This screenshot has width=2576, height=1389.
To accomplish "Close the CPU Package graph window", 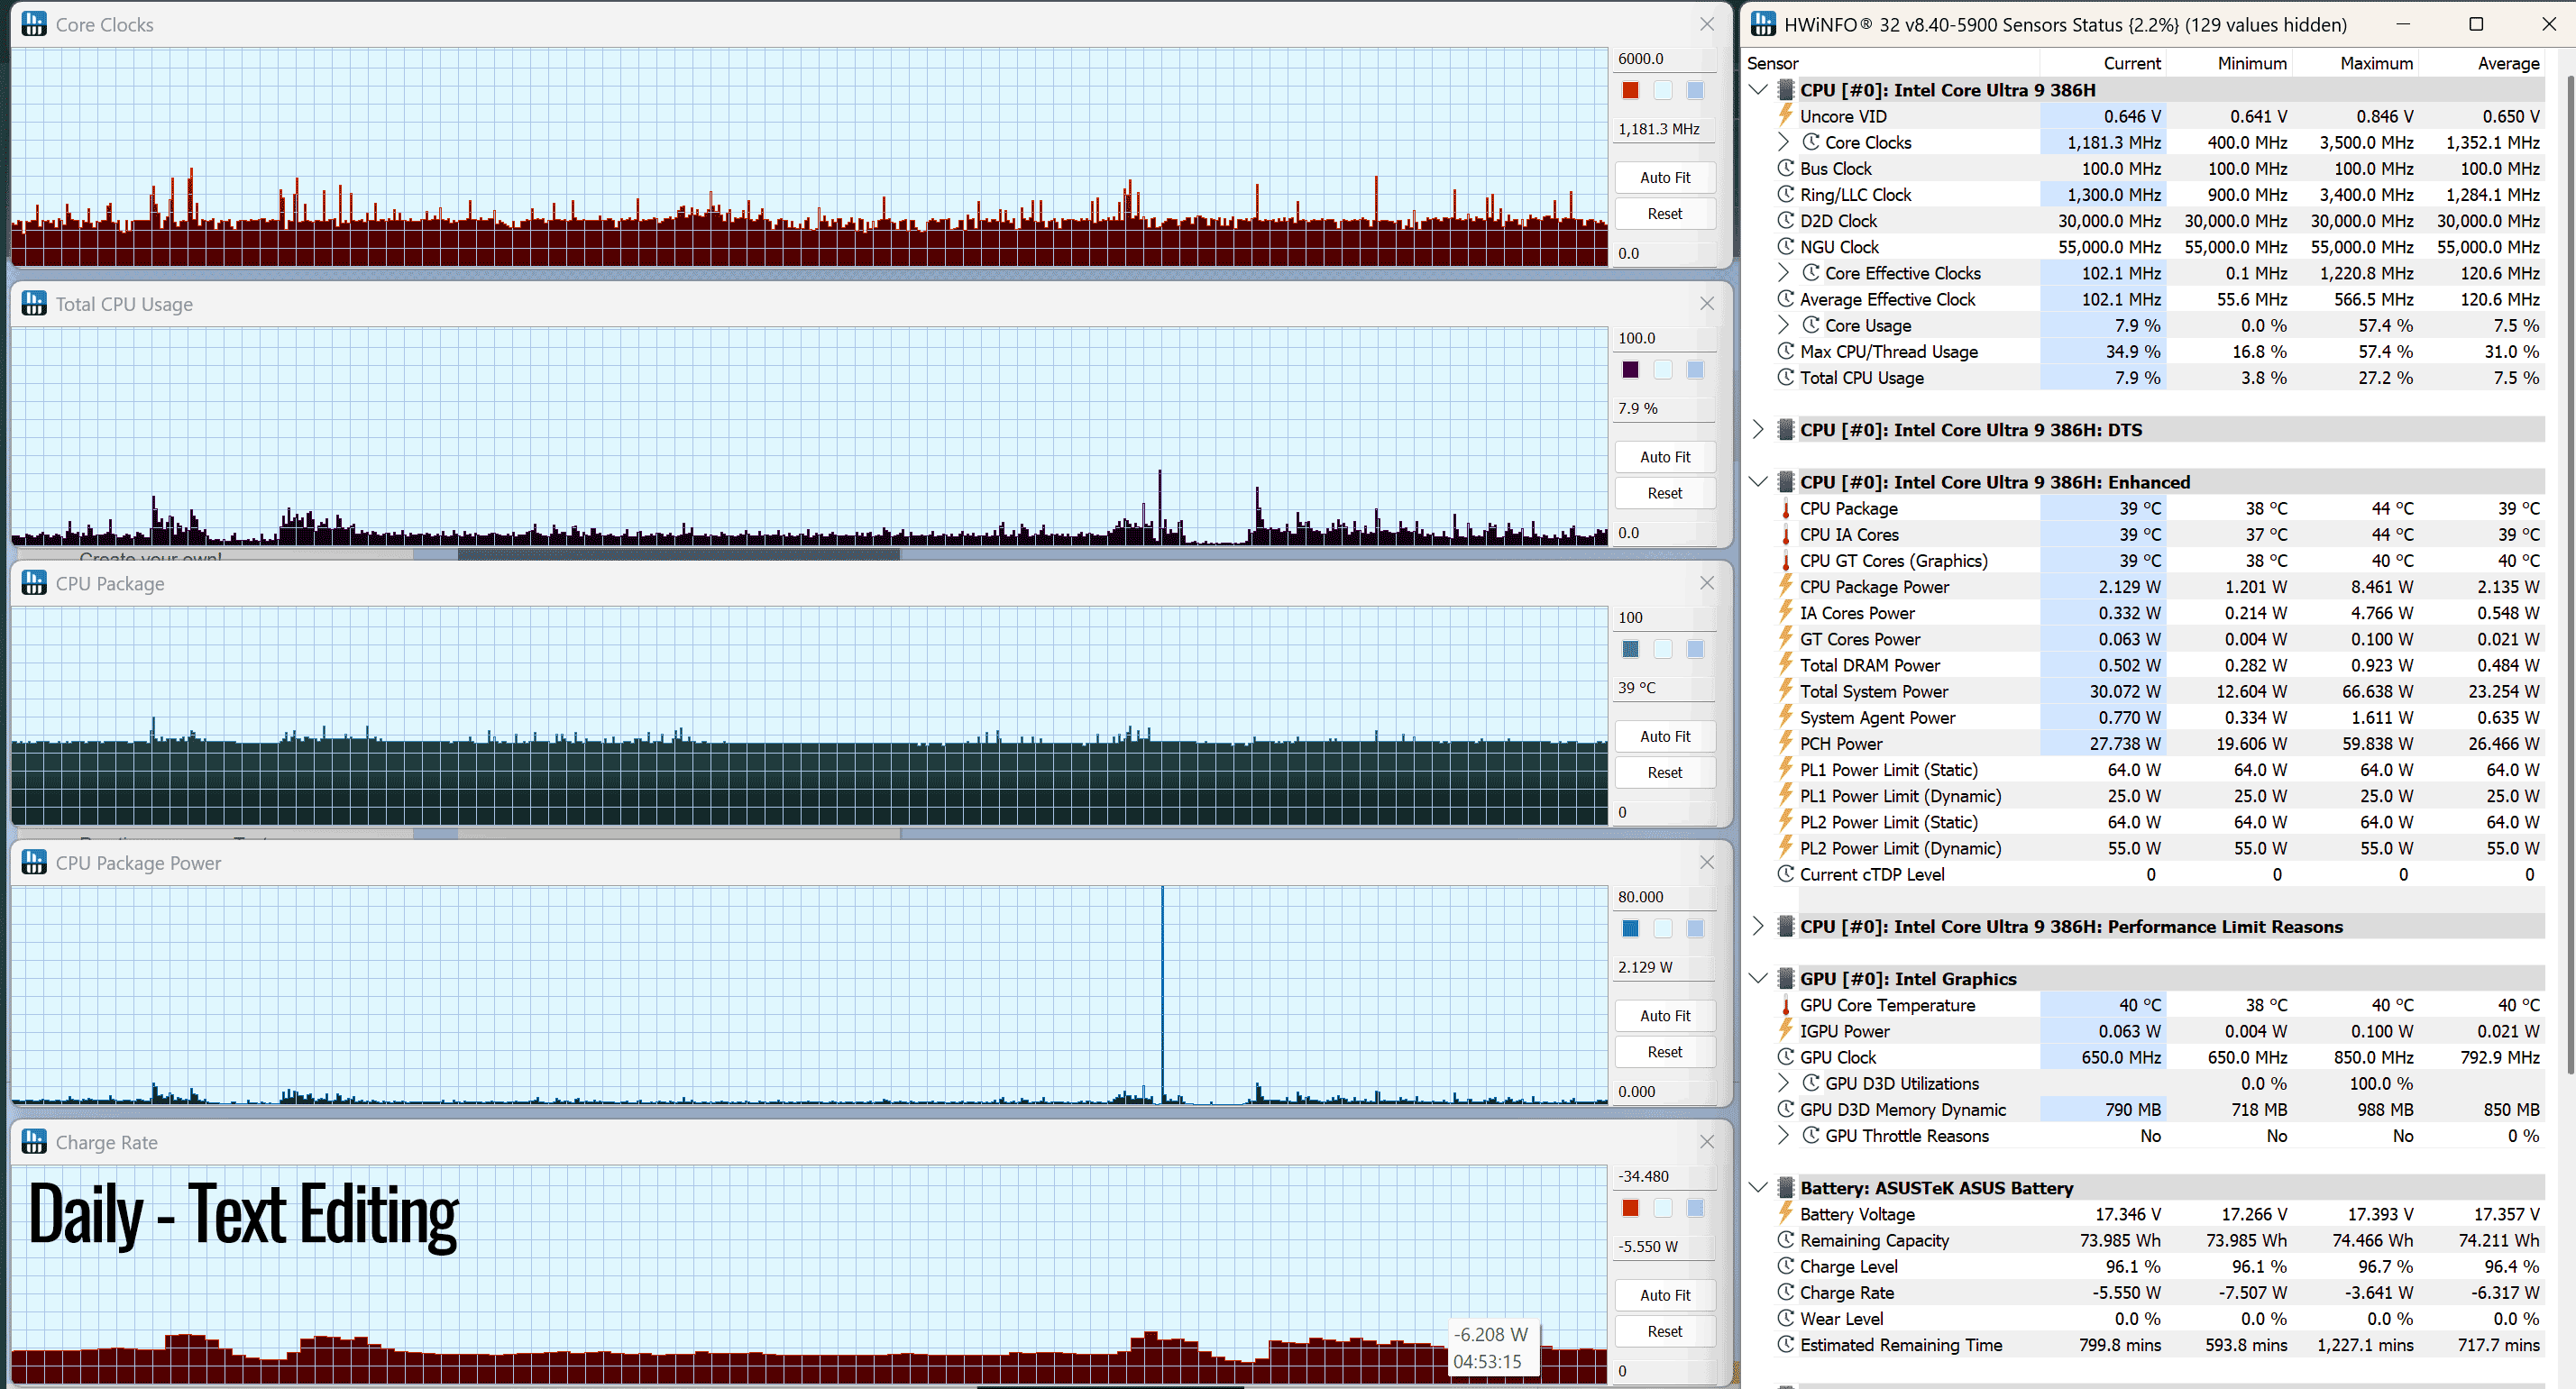I will click(x=1706, y=583).
